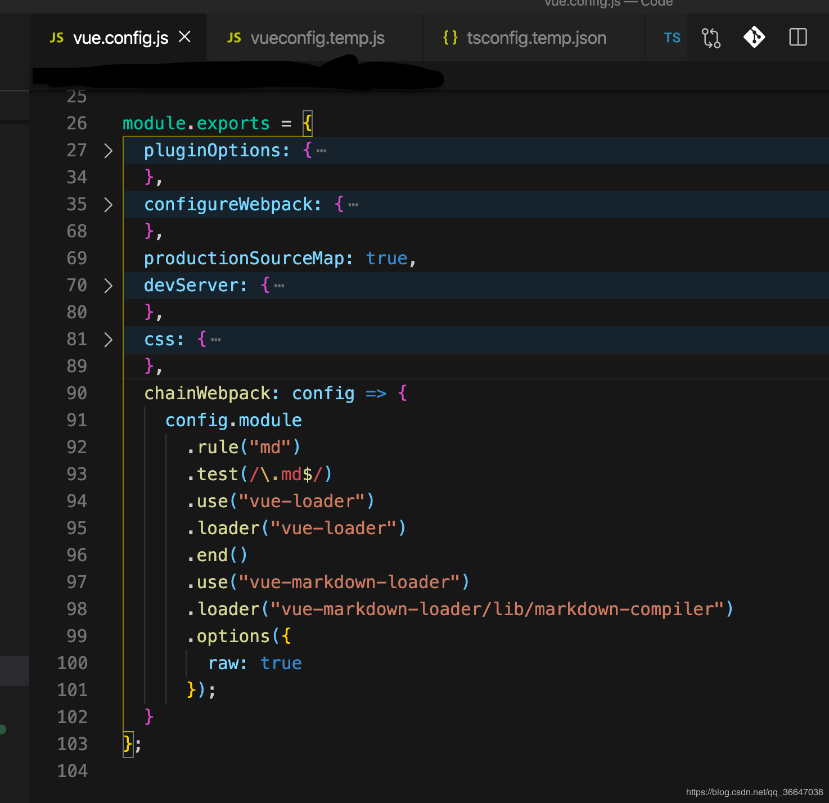829x803 pixels.
Task: Open the tsconfig.temp.json tab
Action: 534,38
